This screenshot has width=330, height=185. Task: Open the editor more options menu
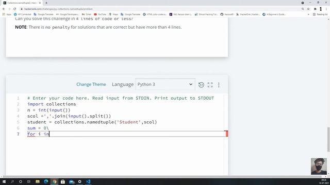tap(219, 85)
